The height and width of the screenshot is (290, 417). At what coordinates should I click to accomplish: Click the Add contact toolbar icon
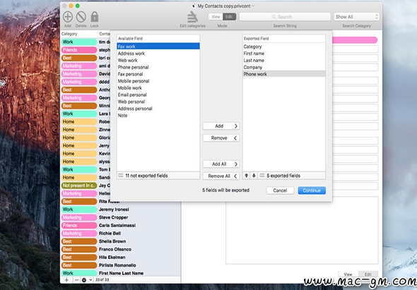68,17
